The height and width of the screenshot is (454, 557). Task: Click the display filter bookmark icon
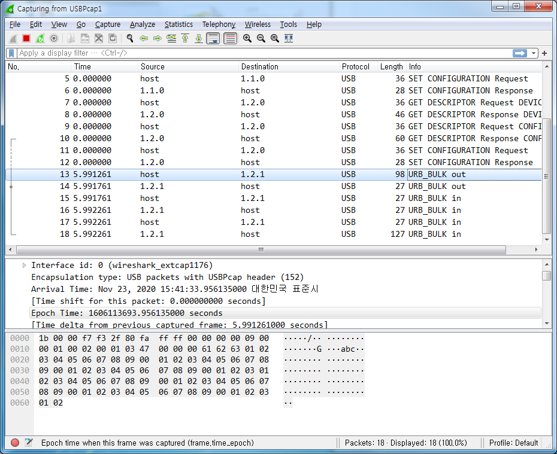point(11,53)
